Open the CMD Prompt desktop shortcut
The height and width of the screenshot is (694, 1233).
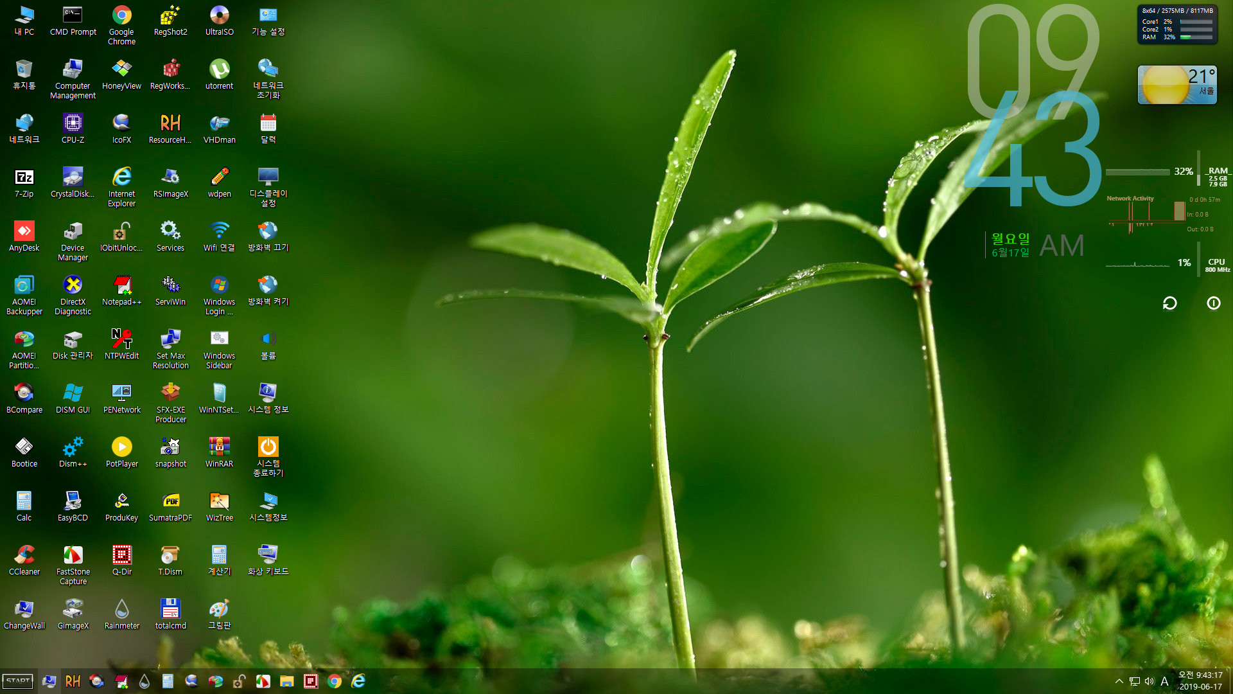click(73, 21)
